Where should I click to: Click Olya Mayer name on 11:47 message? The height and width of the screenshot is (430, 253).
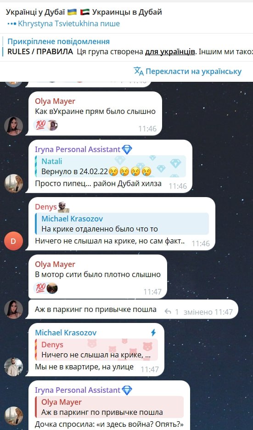click(55, 264)
